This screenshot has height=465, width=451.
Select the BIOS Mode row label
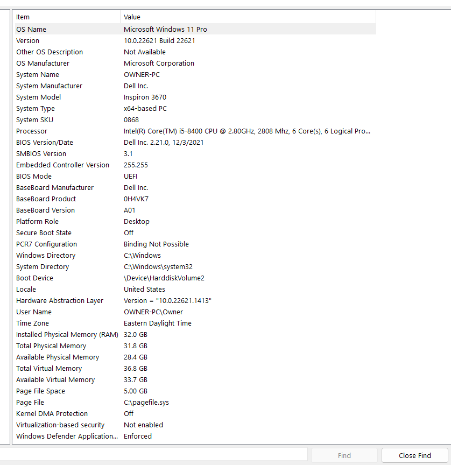pos(34,176)
